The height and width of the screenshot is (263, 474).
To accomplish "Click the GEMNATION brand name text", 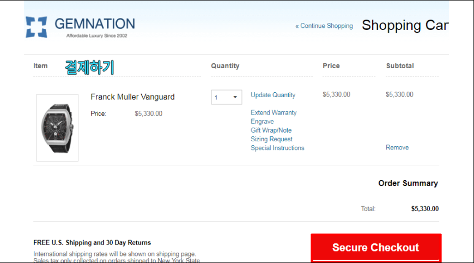I will [95, 24].
